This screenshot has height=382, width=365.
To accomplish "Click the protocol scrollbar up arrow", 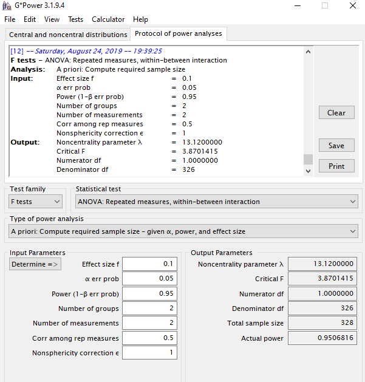I will 308,52.
